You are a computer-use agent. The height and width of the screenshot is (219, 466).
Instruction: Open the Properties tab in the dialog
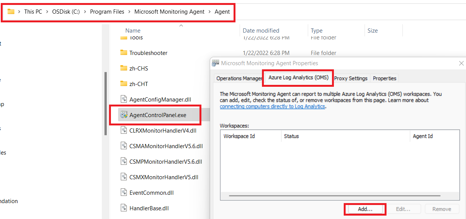[385, 78]
